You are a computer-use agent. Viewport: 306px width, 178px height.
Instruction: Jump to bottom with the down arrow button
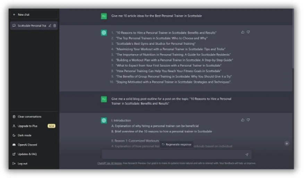(287, 143)
